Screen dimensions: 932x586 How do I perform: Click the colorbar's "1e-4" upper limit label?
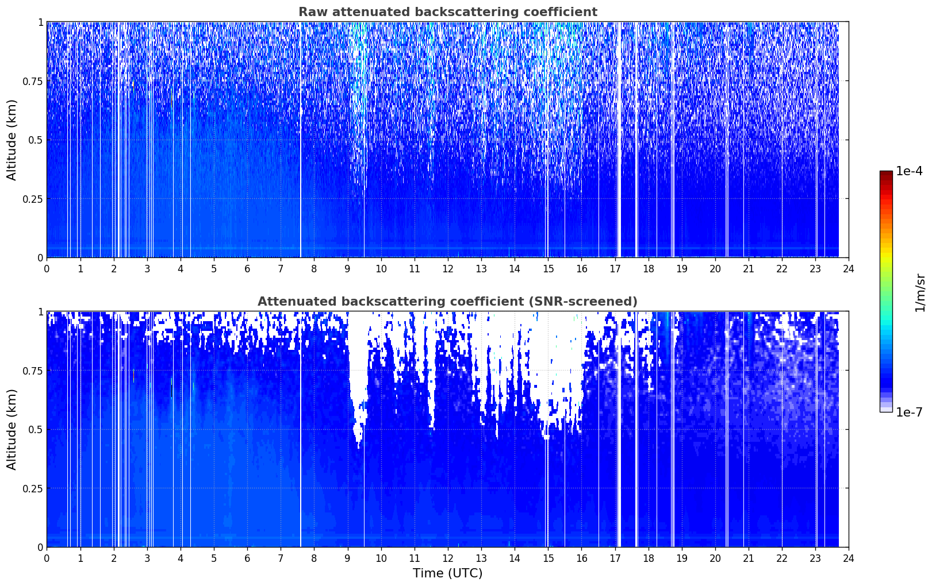click(x=908, y=171)
